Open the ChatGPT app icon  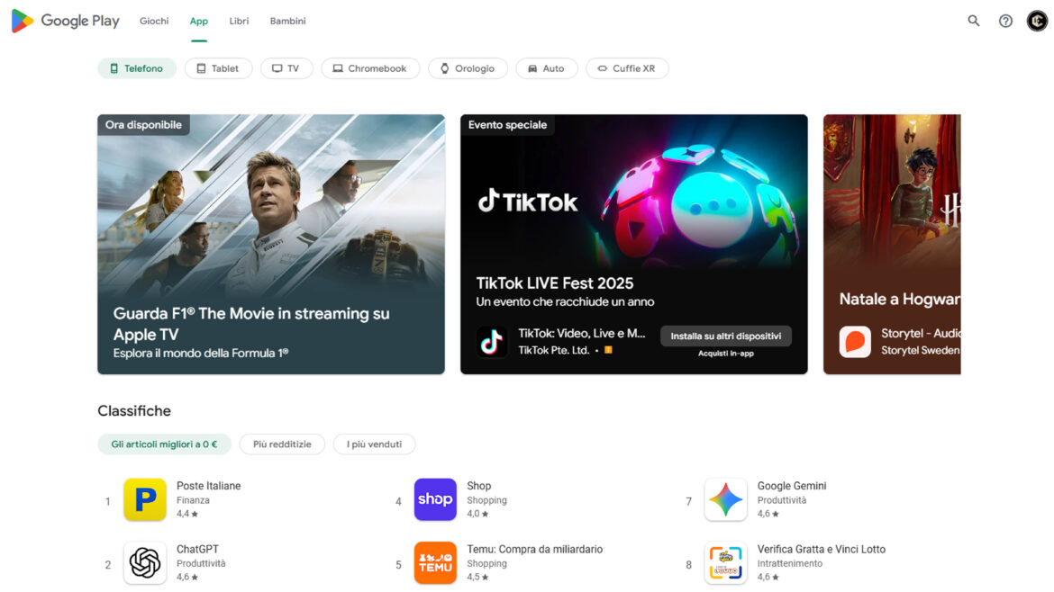tap(145, 562)
